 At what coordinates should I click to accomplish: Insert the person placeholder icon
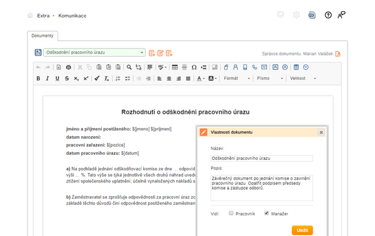point(236,67)
